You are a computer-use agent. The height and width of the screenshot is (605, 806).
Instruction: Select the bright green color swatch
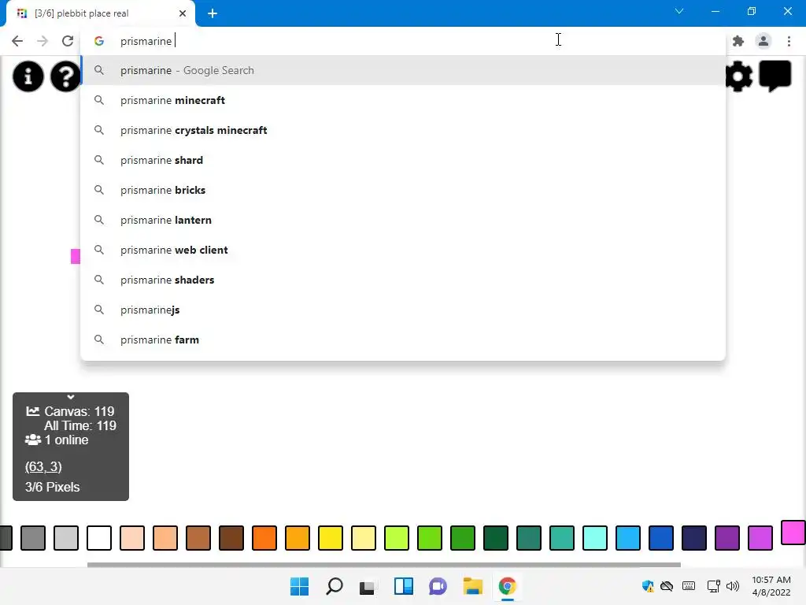pos(430,538)
